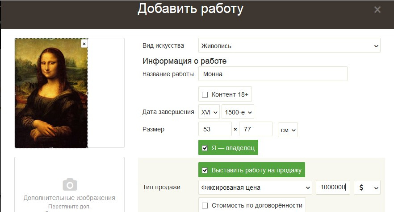Click the width field showing 53
394x212 pixels.
click(215, 130)
